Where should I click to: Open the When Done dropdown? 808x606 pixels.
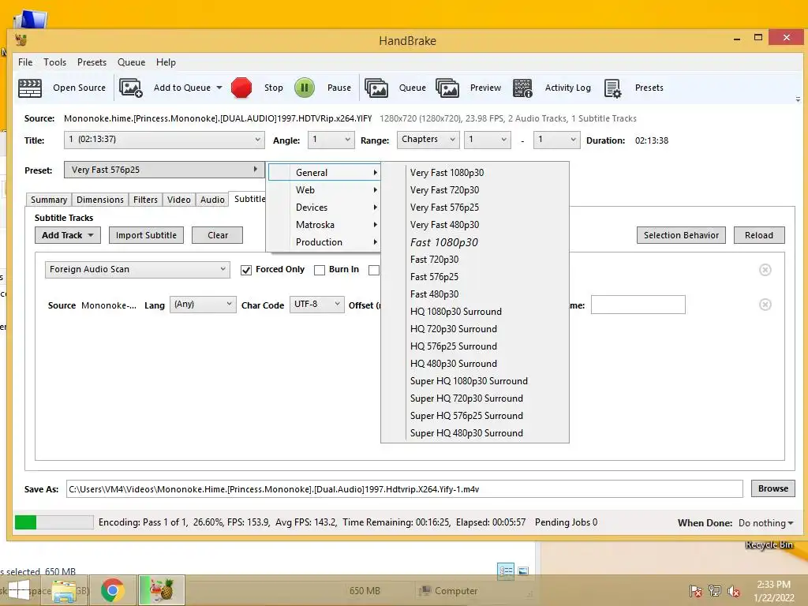tap(765, 523)
